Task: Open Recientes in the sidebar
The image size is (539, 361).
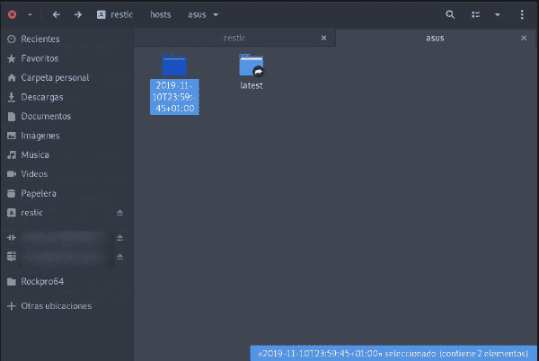Action: click(67, 39)
